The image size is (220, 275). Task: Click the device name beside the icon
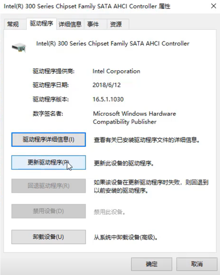click(113, 44)
